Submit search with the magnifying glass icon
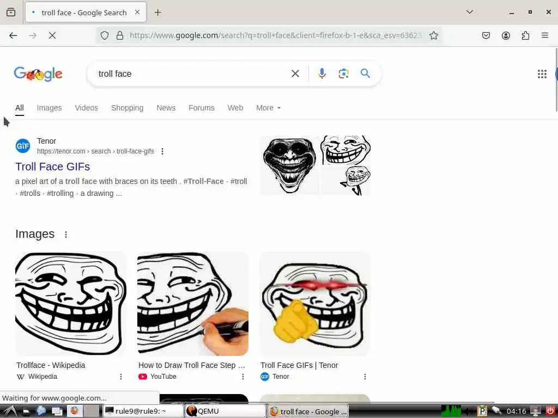This screenshot has height=418, width=558. 365,73
